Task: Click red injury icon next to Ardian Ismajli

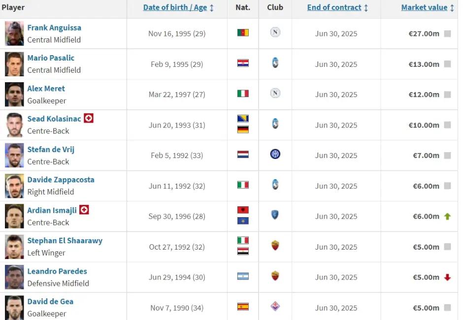Action: [x=84, y=210]
